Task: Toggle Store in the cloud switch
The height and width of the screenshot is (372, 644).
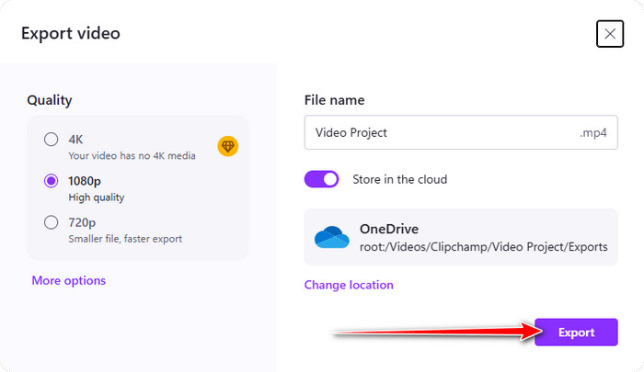Action: 322,179
